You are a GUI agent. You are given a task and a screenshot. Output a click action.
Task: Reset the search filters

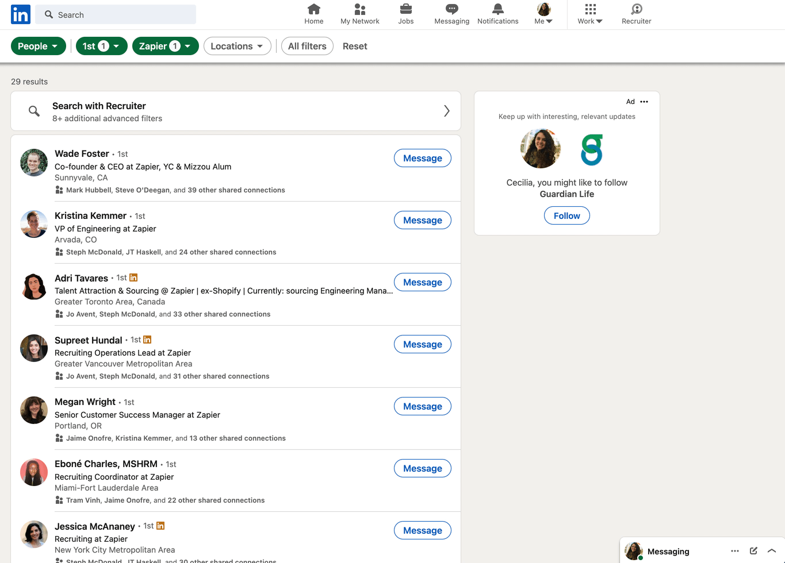pyautogui.click(x=355, y=46)
